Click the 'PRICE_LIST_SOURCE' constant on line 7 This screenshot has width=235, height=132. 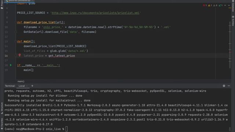pyautogui.click(x=31, y=13)
